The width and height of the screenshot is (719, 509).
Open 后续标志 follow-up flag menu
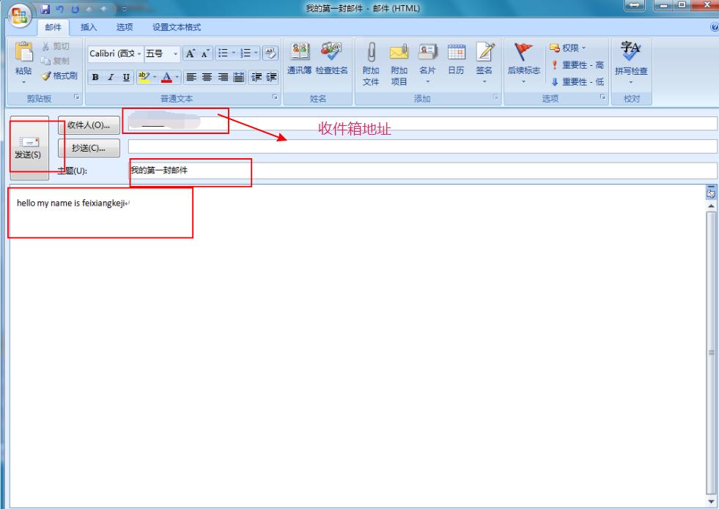[x=523, y=64]
